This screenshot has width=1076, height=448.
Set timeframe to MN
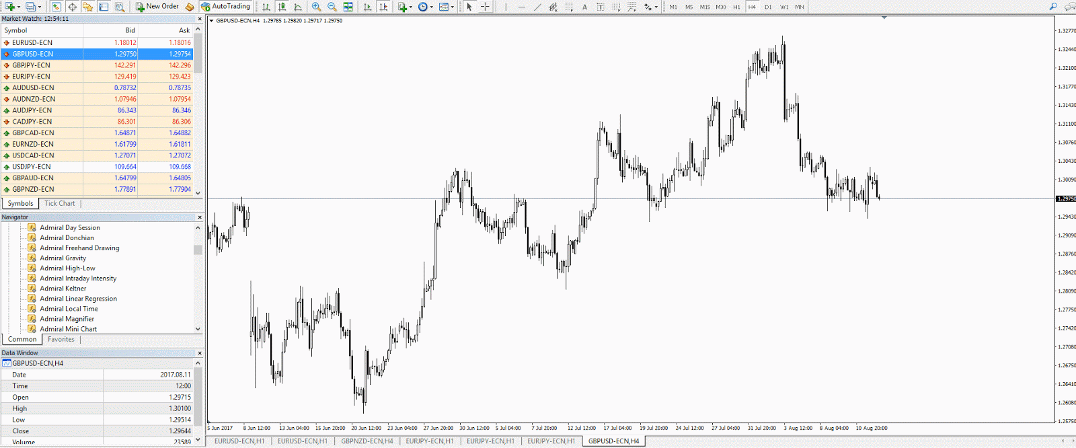coord(800,7)
